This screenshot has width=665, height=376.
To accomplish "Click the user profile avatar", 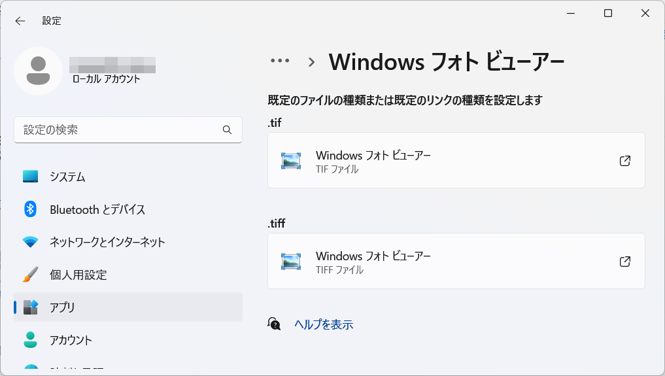I will point(38,71).
